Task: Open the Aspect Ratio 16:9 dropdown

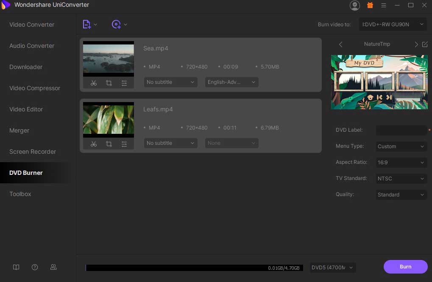Action: pos(401,163)
